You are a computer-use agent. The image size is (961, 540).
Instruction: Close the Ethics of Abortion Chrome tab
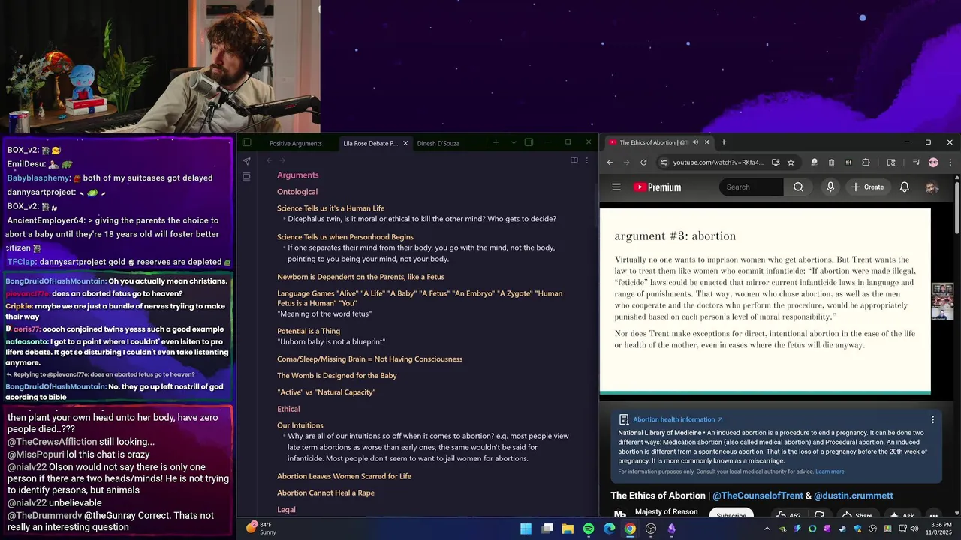706,142
